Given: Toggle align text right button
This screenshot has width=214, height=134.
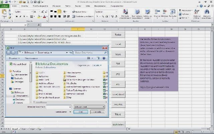Looking at the screenshot, I should 59,16.
